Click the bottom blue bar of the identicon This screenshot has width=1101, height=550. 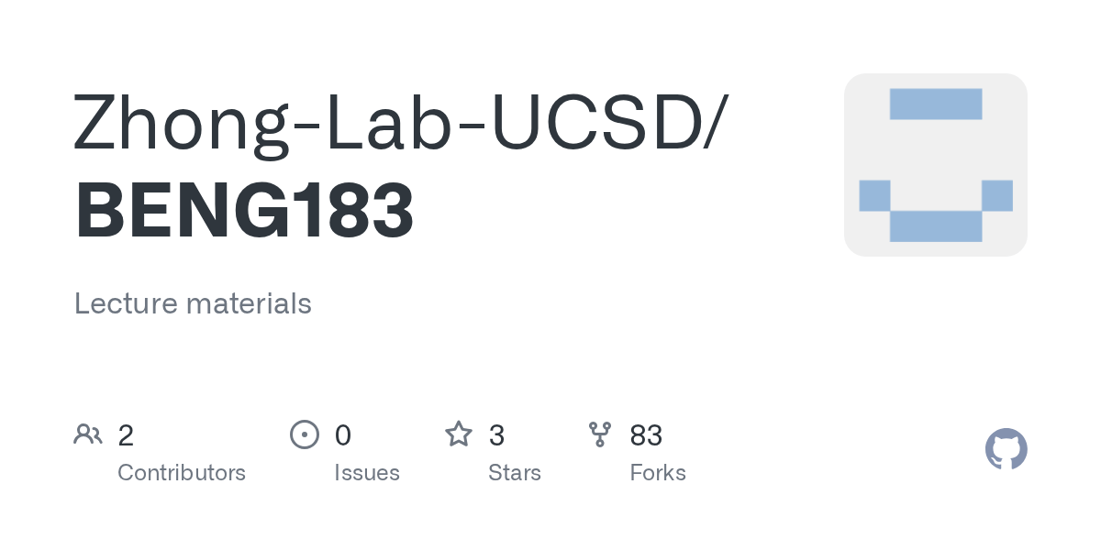pyautogui.click(x=936, y=226)
